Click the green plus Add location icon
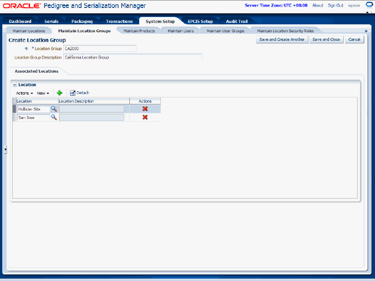This screenshot has height=281, width=375. 60,93
